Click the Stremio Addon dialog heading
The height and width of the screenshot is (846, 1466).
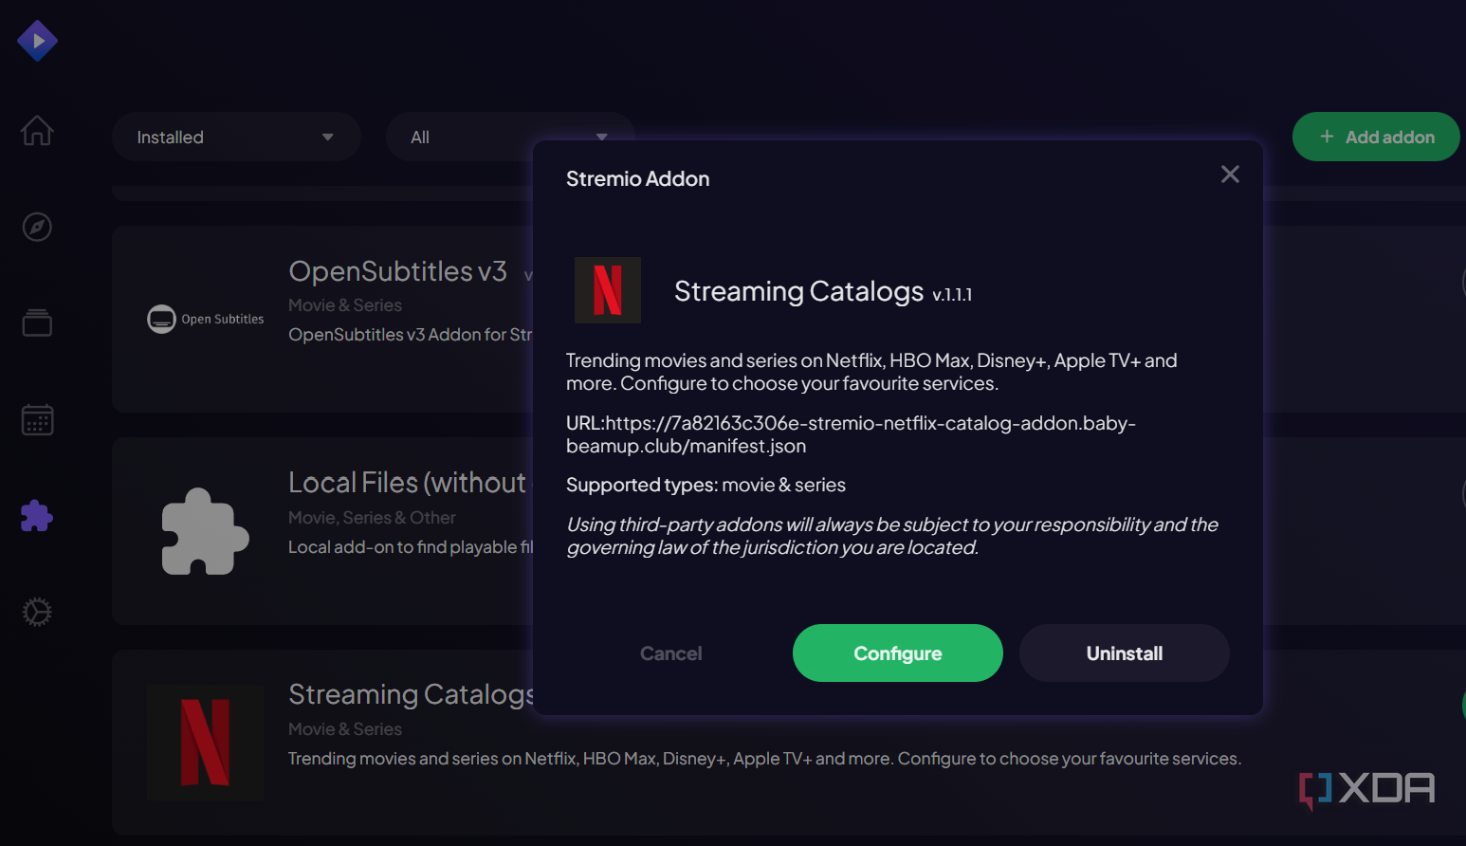tap(637, 178)
